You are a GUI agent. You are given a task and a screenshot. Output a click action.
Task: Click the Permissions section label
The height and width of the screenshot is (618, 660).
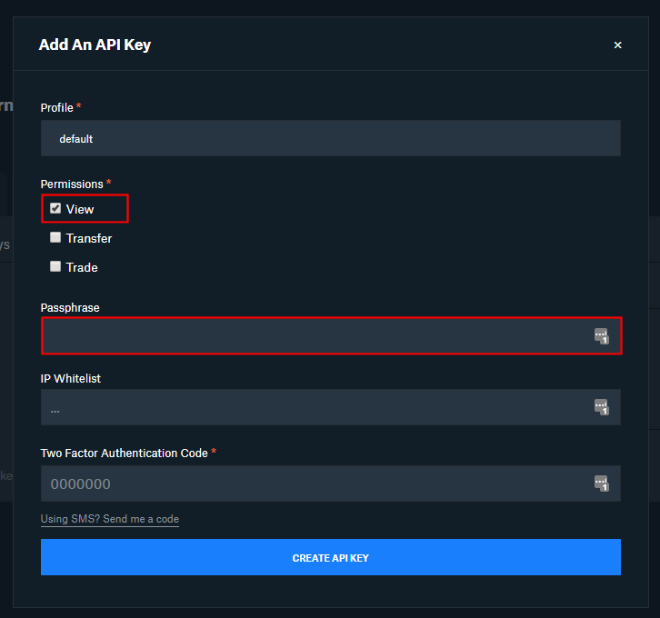pos(72,184)
